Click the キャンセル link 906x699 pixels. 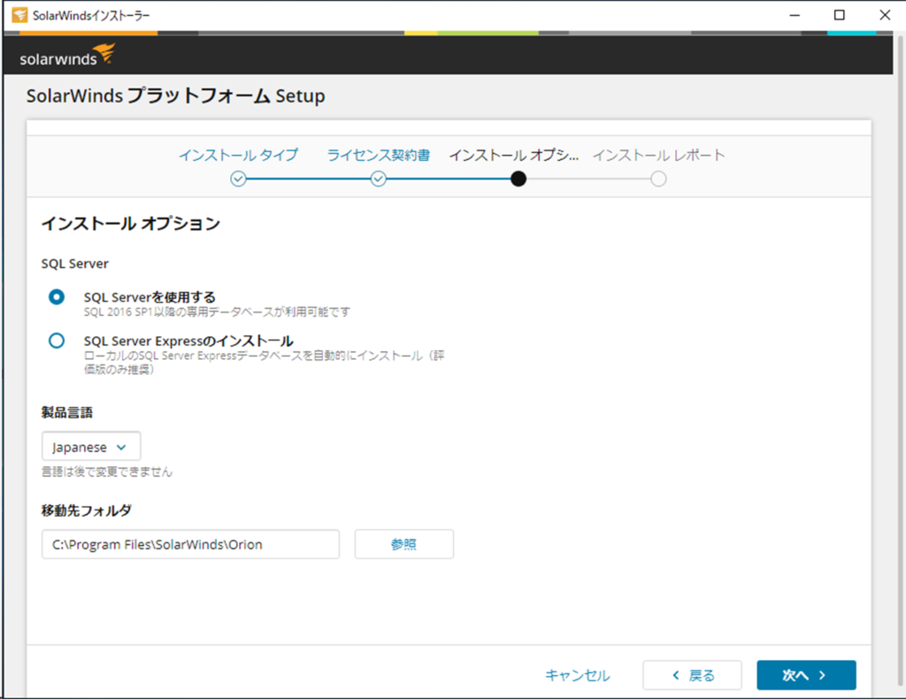[577, 675]
